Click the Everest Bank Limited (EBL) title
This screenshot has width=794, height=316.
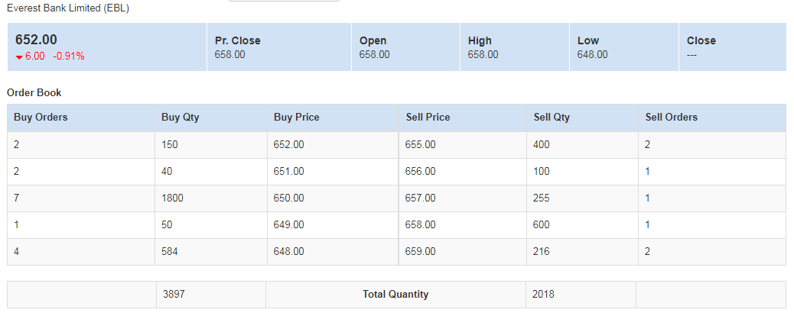tap(68, 9)
